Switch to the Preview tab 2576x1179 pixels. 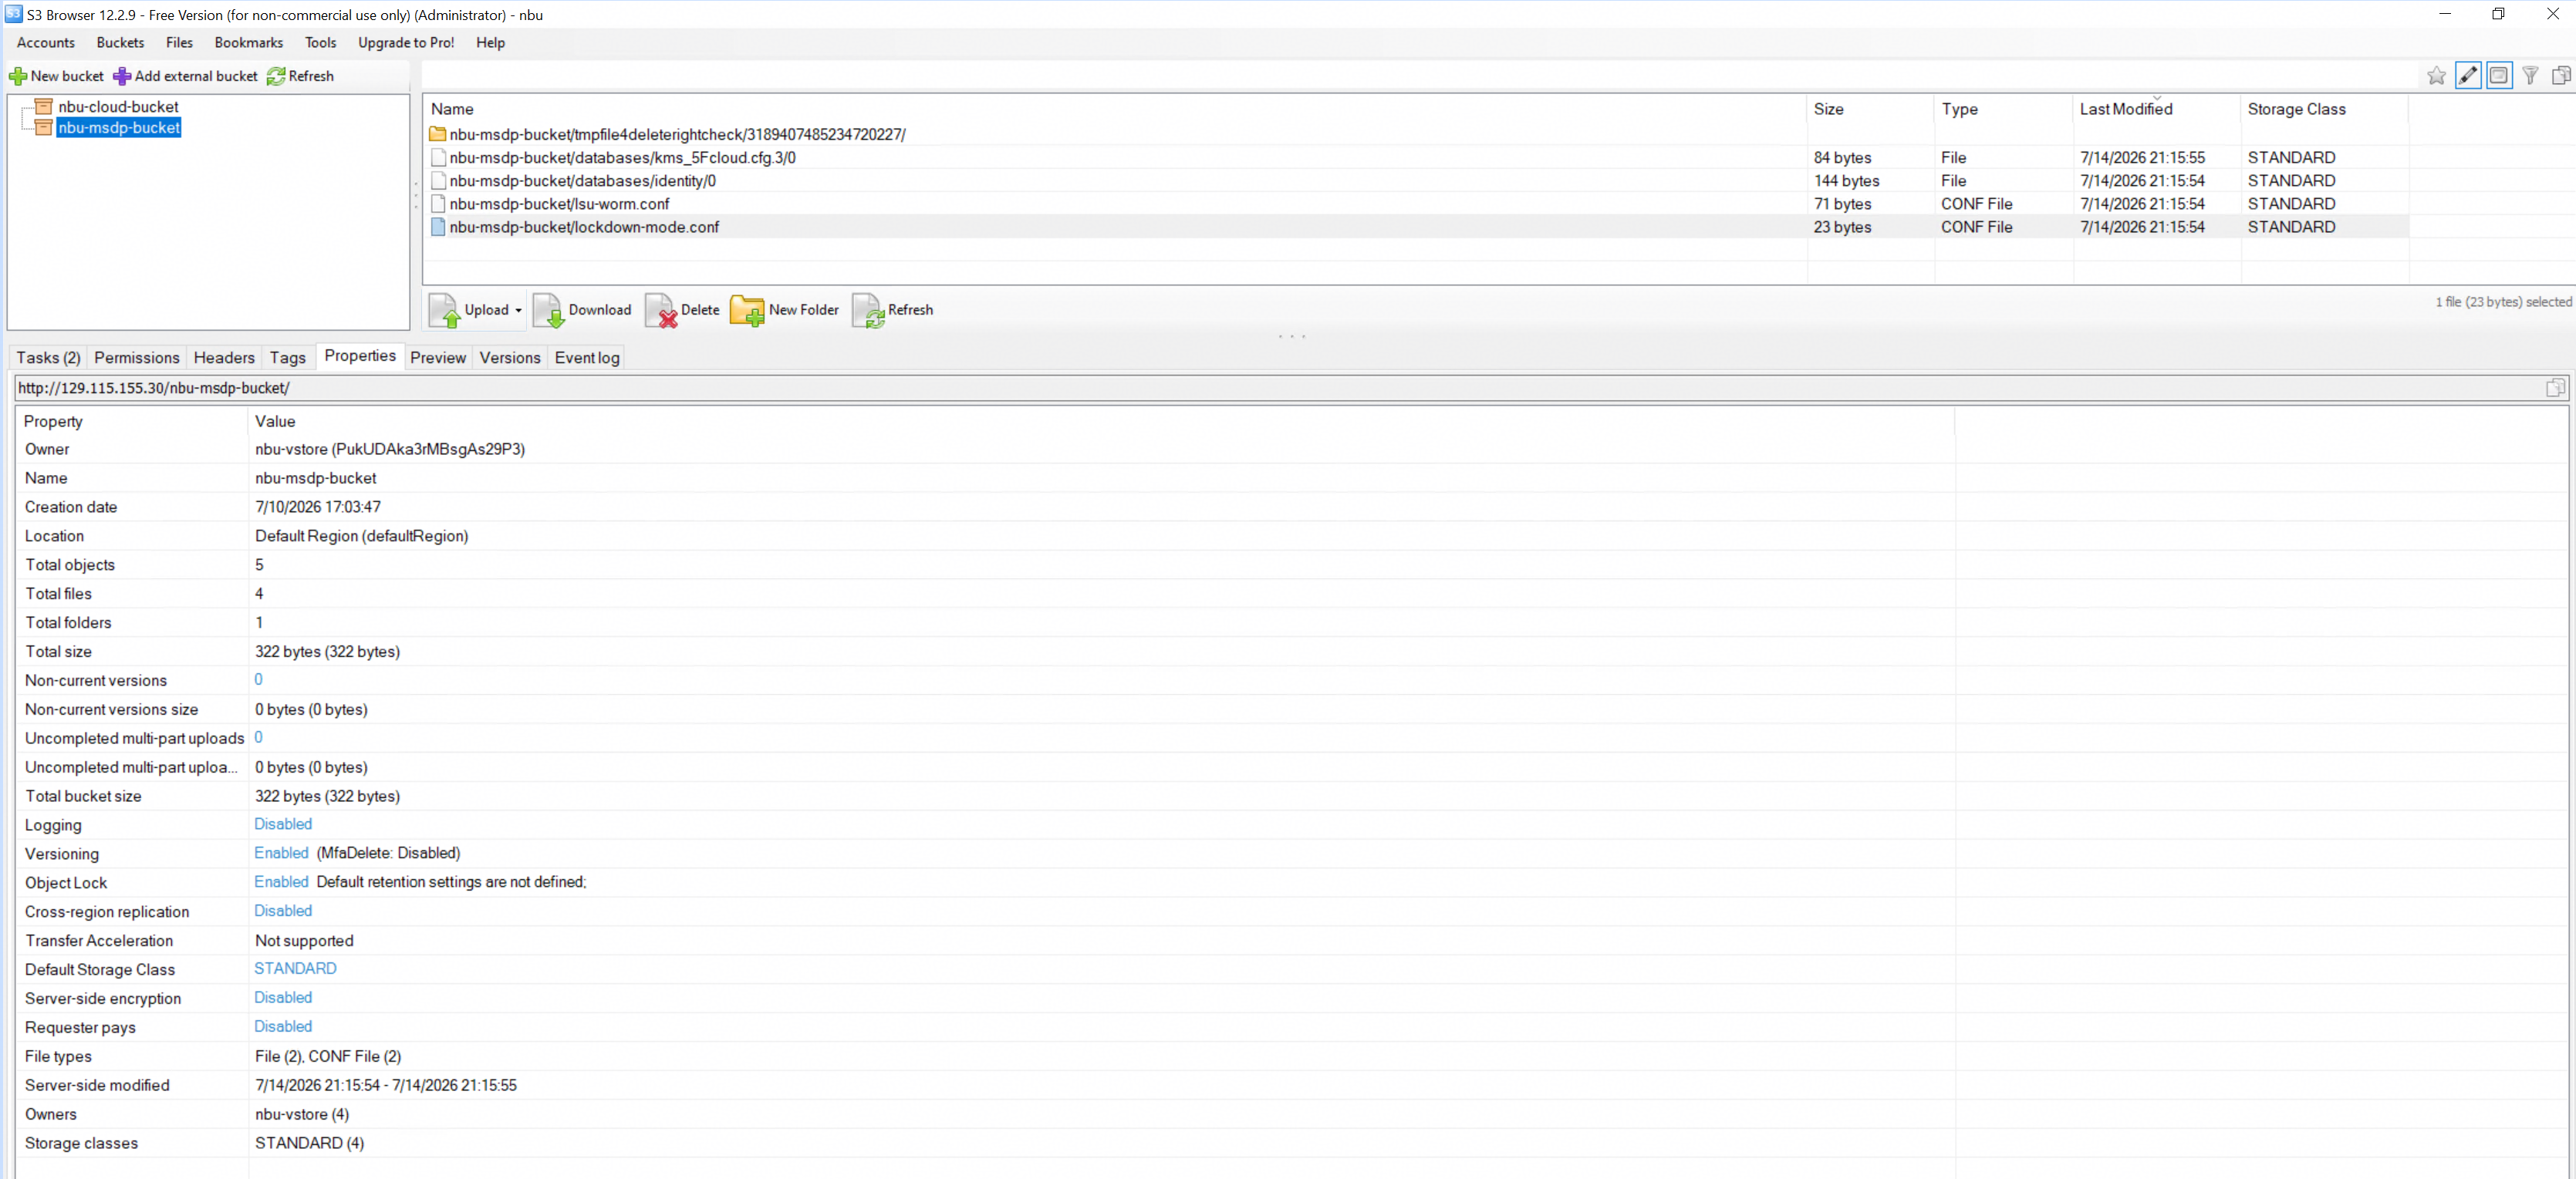click(x=438, y=358)
